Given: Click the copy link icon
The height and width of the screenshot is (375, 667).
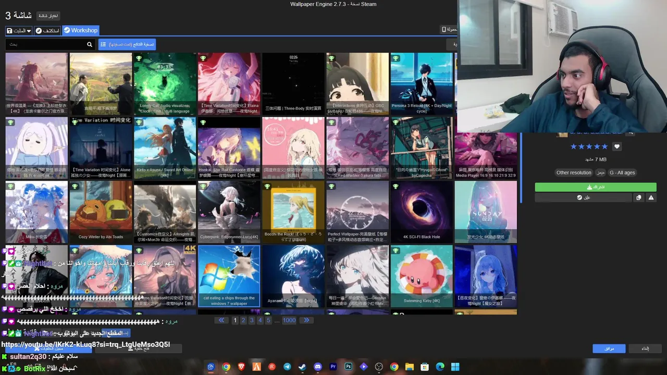Looking at the screenshot, I should point(639,197).
